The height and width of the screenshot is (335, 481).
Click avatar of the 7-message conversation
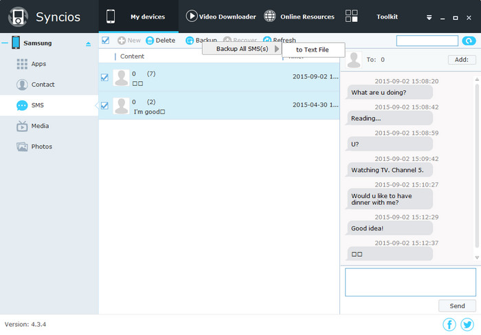[x=121, y=78]
